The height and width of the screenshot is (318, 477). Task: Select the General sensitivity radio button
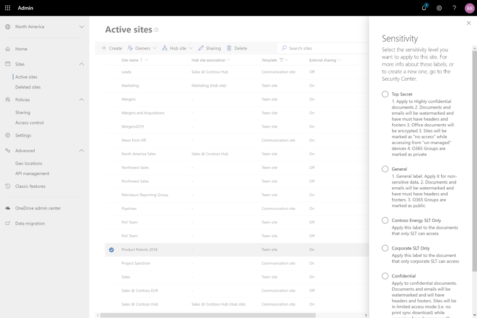click(x=385, y=169)
